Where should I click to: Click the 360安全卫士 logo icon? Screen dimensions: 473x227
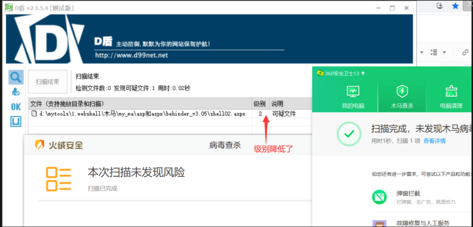point(320,73)
